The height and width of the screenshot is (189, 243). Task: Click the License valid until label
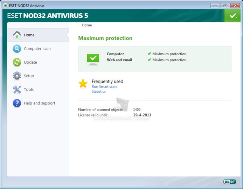pos(93,115)
